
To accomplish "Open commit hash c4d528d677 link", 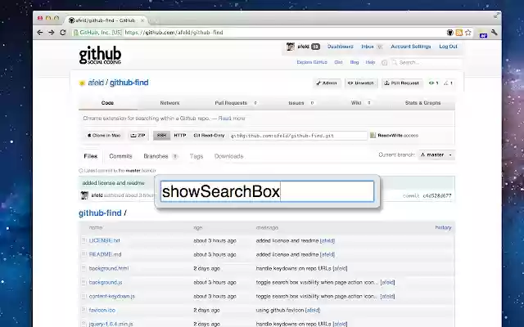I will click(437, 196).
